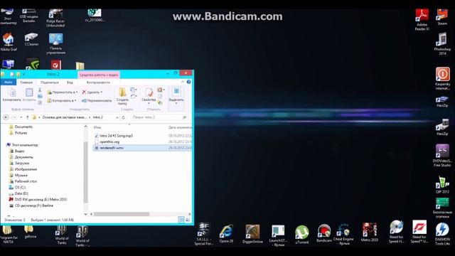This screenshot has width=455, height=256.
Task: Open the CCleaner desktop shortcut
Action: 31,40
